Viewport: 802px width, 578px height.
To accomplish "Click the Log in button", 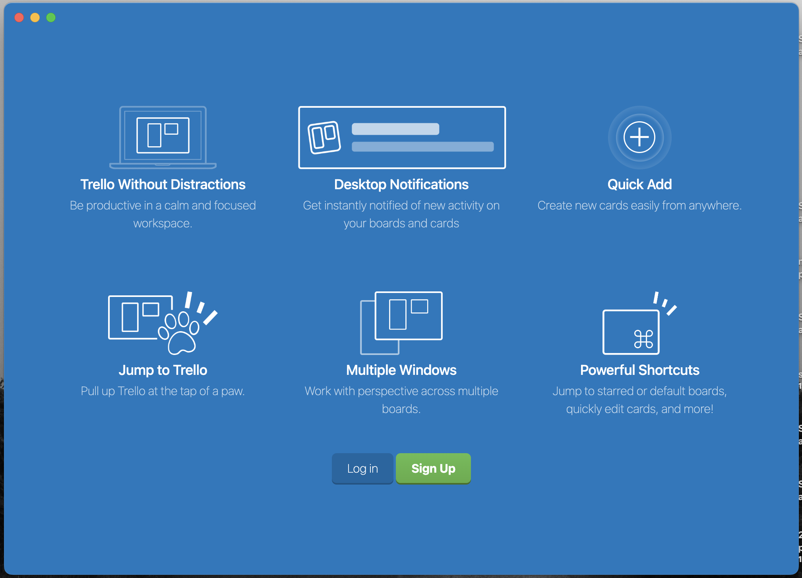I will 362,468.
